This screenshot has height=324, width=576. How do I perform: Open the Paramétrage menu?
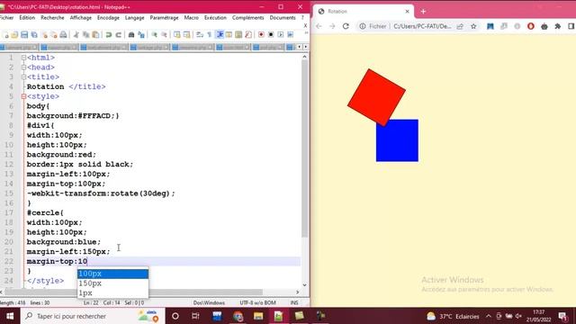[x=164, y=18]
